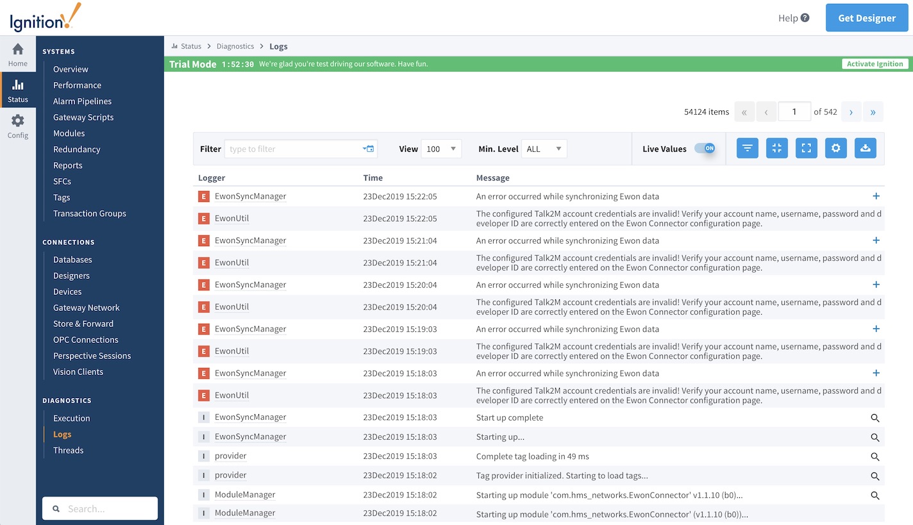Image resolution: width=913 pixels, height=525 pixels.
Task: Open log filter options funnel button
Action: (748, 148)
